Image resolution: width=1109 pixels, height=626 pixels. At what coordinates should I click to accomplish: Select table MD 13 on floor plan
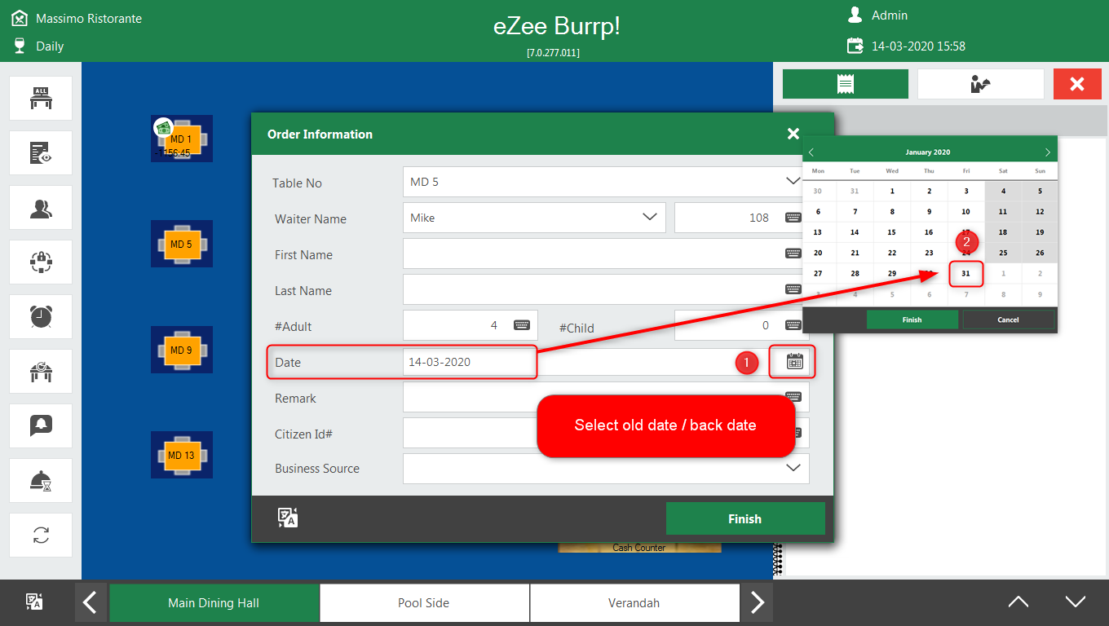pos(181,455)
